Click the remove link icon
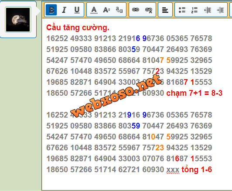The image size is (232, 191). [149, 10]
